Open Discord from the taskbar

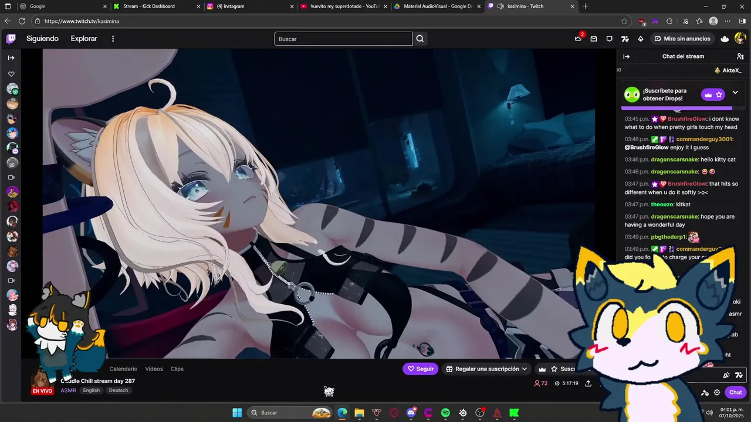tap(411, 413)
